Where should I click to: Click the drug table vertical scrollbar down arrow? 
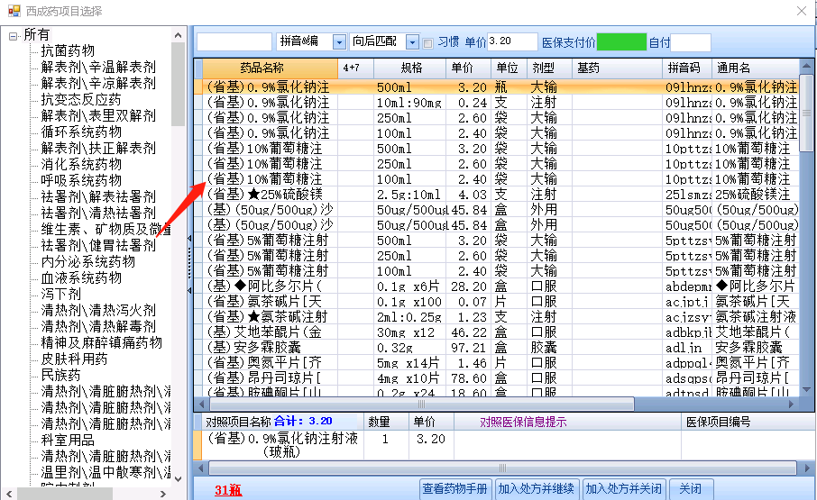806,389
